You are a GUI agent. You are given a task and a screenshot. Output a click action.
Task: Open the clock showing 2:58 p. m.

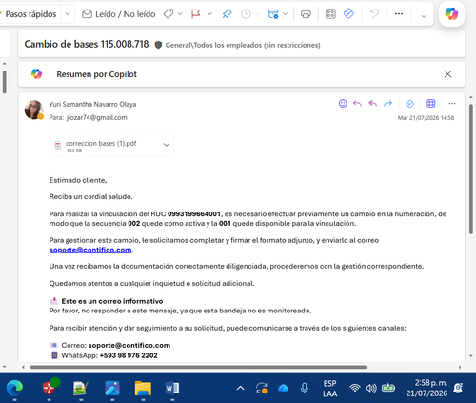coord(426,388)
